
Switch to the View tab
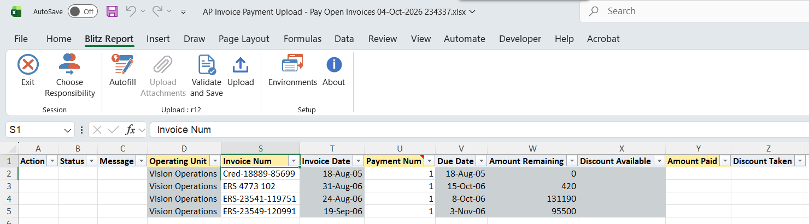pos(421,39)
